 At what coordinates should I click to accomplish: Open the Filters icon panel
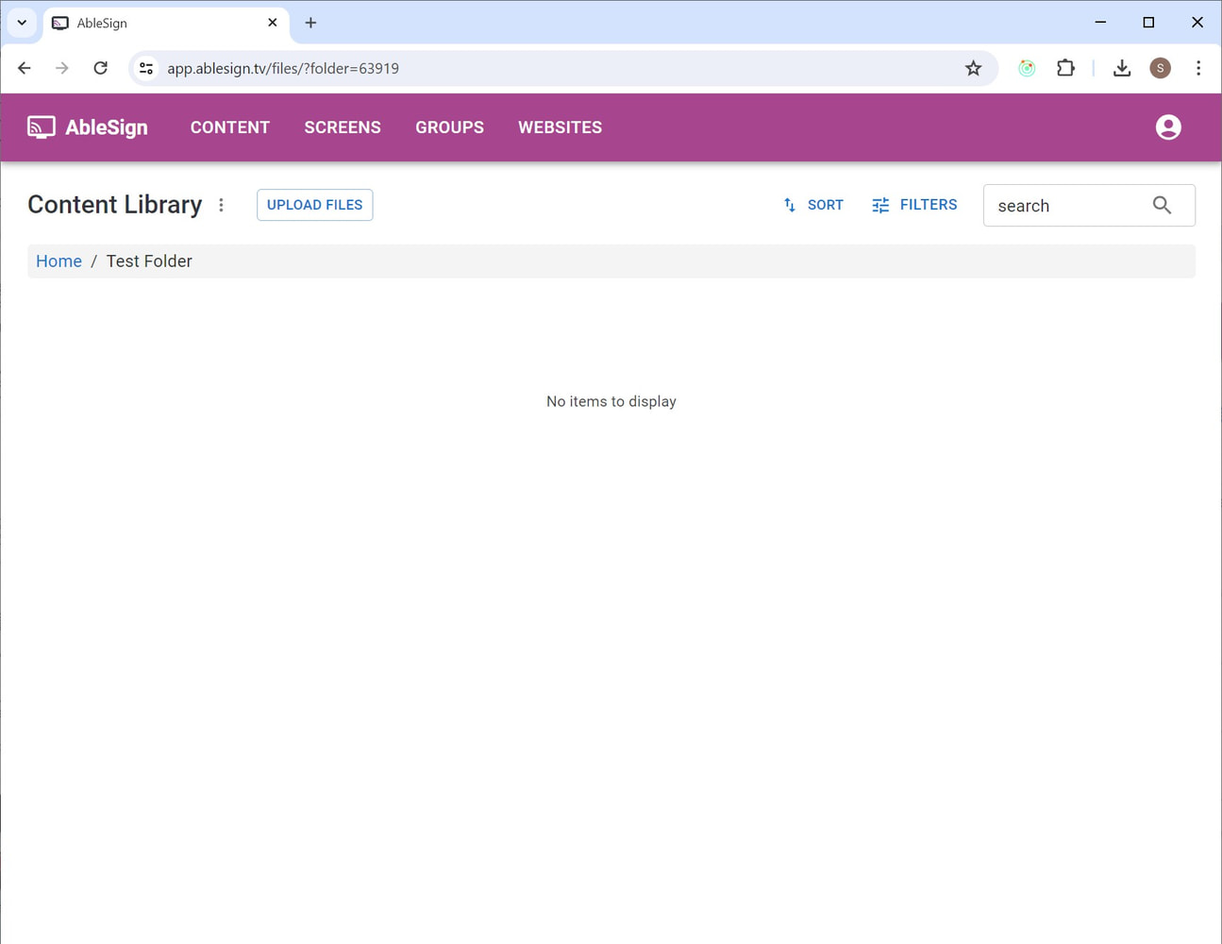(880, 205)
